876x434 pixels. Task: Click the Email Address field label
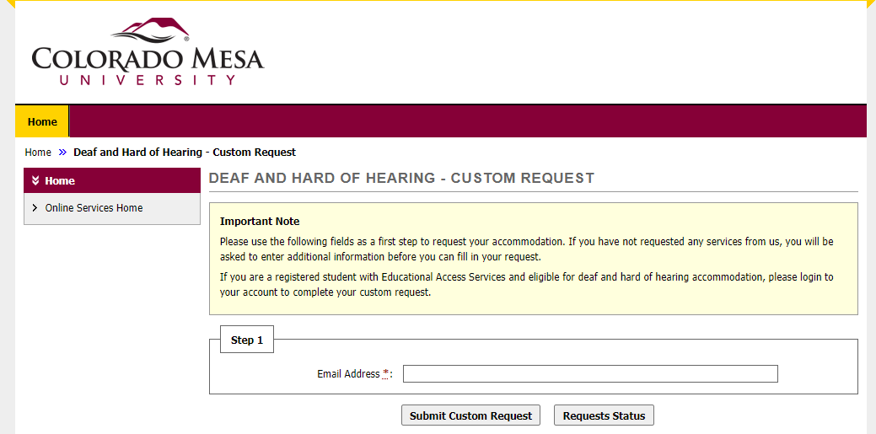coord(348,374)
